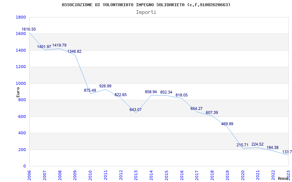
Task: Click the 184.38 data label
Action: tap(273, 148)
